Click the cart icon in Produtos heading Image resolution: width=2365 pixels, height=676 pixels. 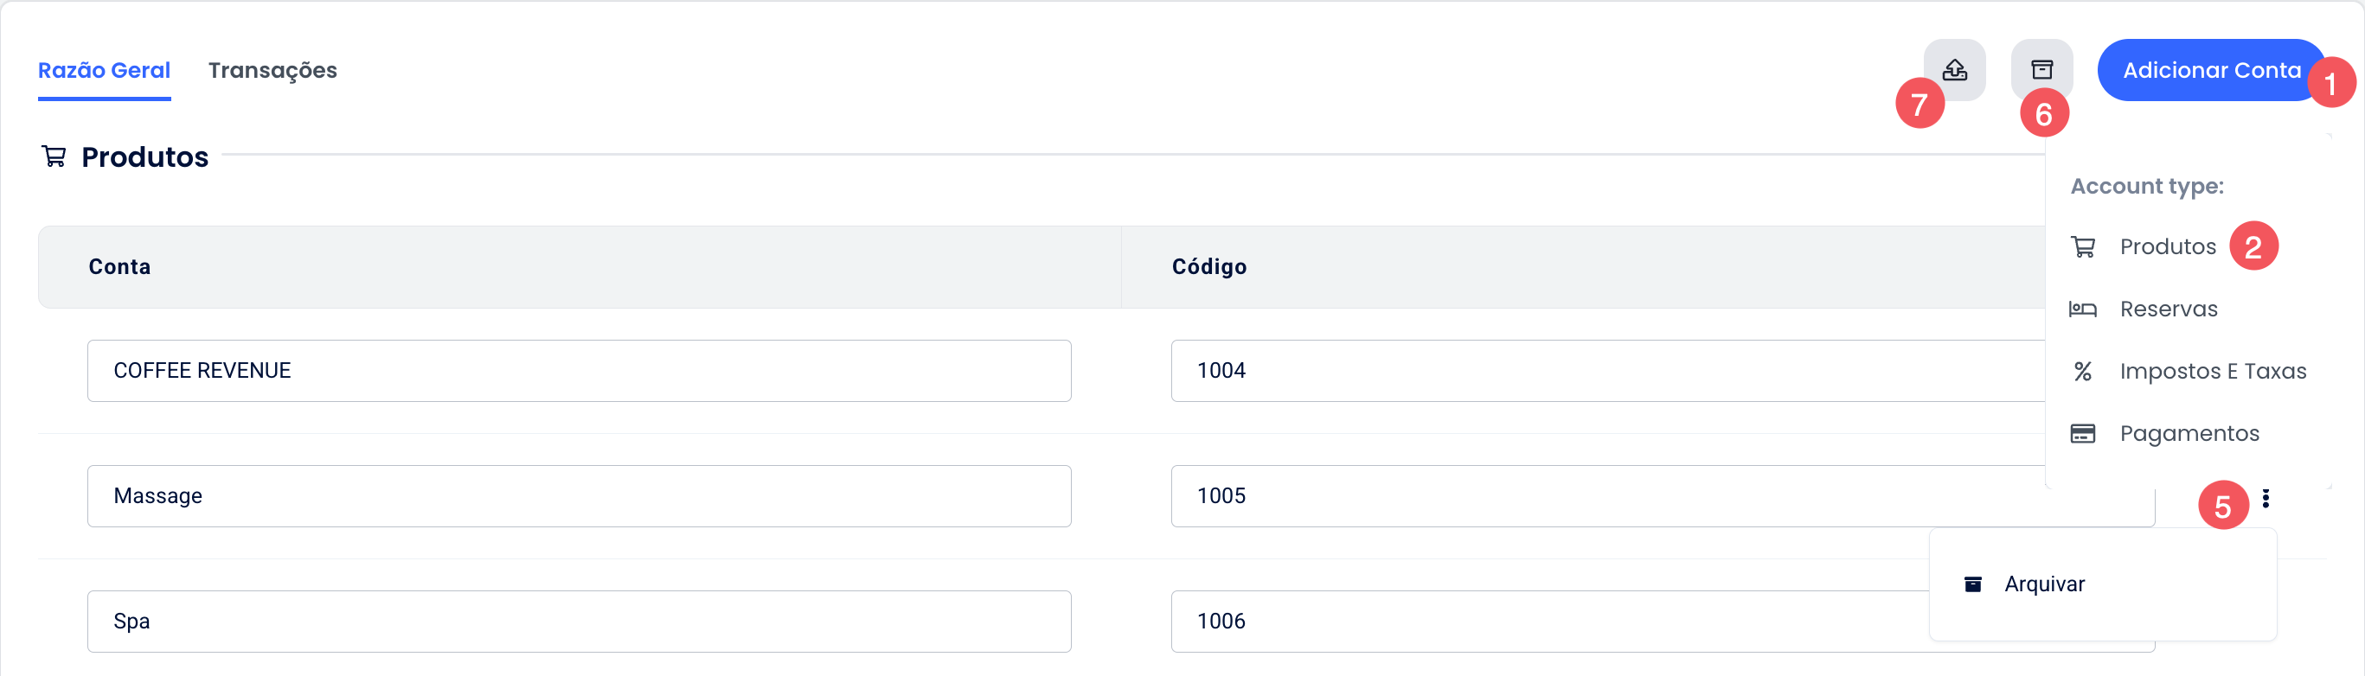pos(54,156)
